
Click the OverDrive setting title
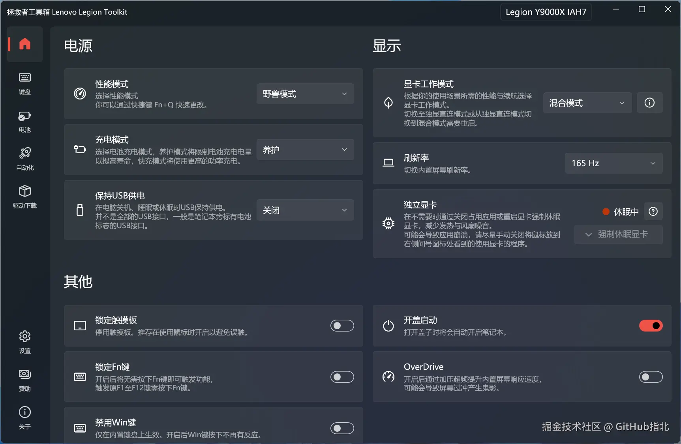pos(424,367)
